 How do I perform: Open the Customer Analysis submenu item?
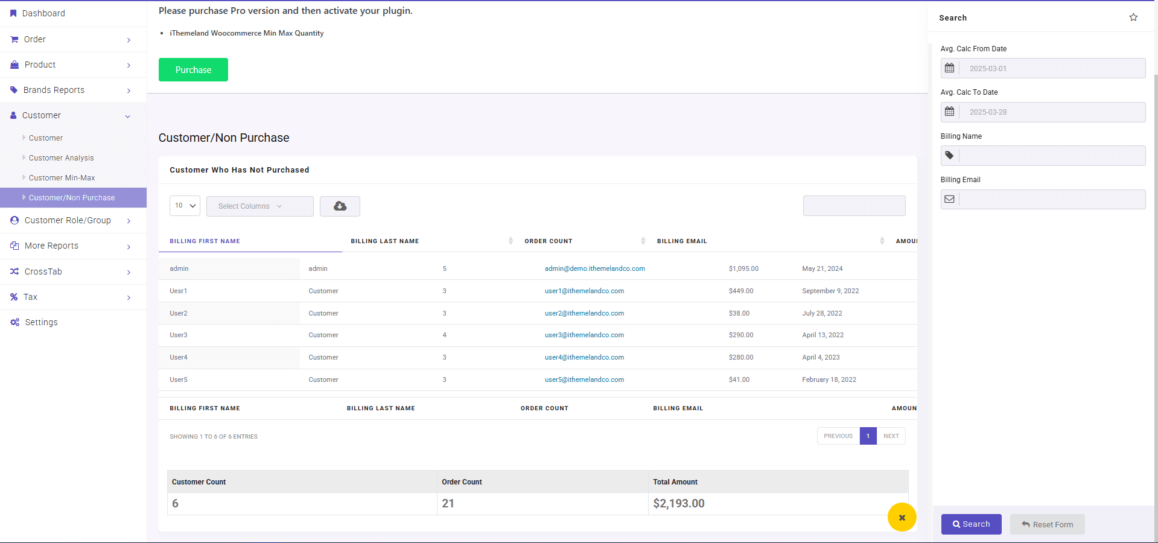point(62,158)
